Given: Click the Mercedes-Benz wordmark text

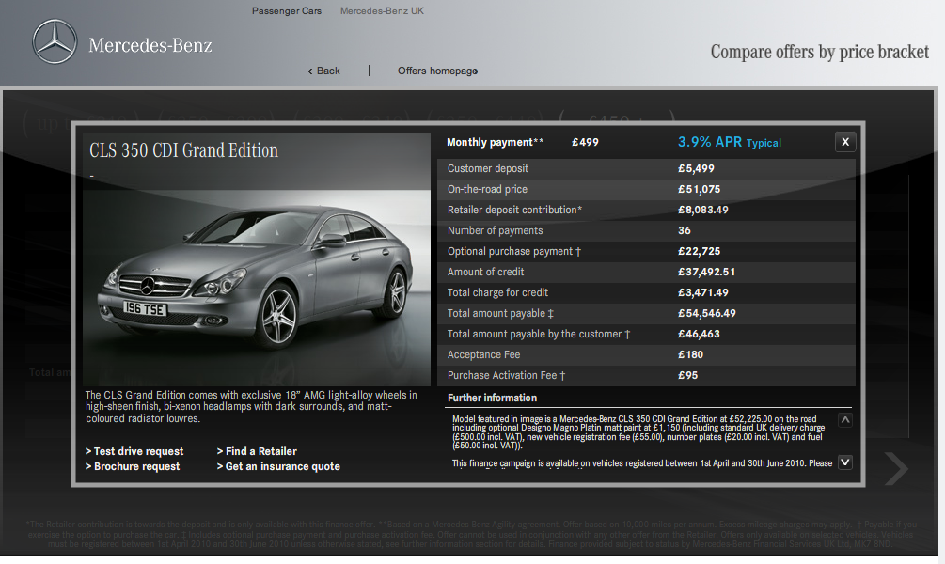Looking at the screenshot, I should click(150, 45).
